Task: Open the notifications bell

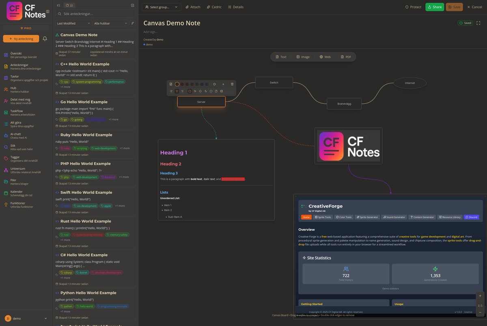Action: [x=45, y=39]
